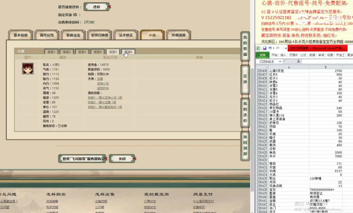Switch to the 数据 ribbon tab
This screenshot has width=353, height=213.
pyautogui.click(x=312, y=55)
